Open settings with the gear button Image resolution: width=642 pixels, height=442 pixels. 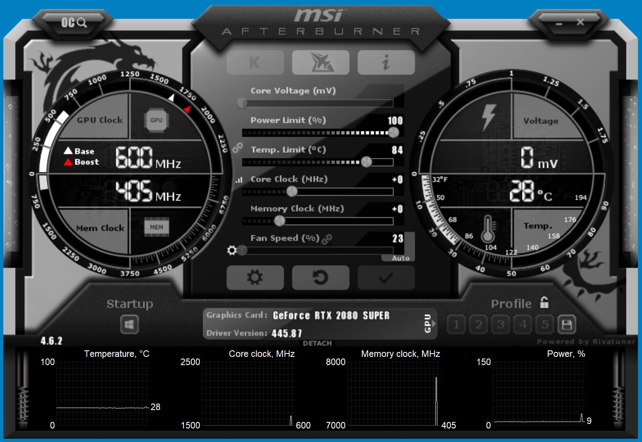pyautogui.click(x=255, y=277)
